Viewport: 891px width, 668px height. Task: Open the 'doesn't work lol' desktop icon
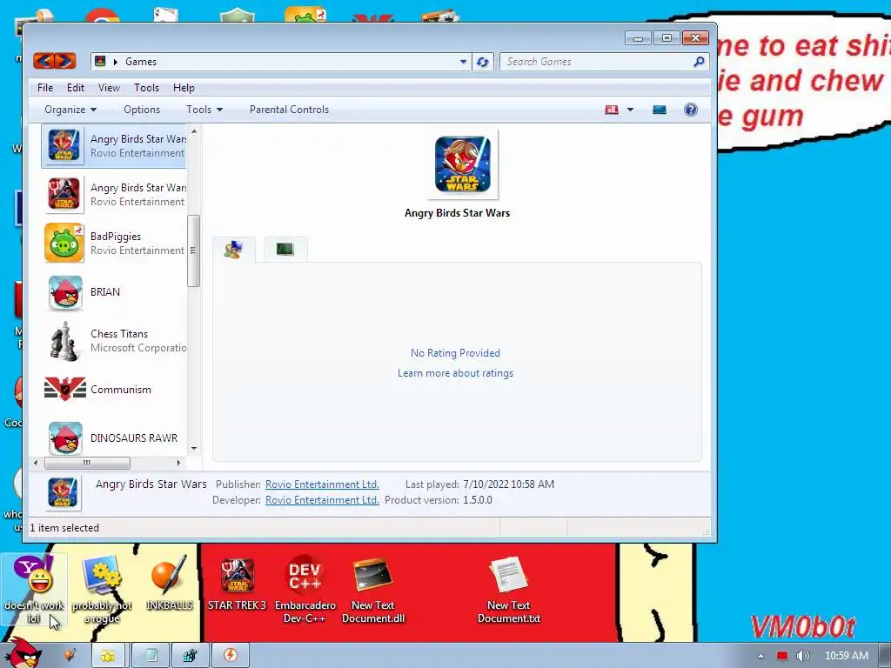34,589
